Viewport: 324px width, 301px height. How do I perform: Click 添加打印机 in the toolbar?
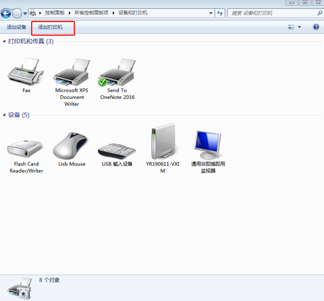pos(50,27)
